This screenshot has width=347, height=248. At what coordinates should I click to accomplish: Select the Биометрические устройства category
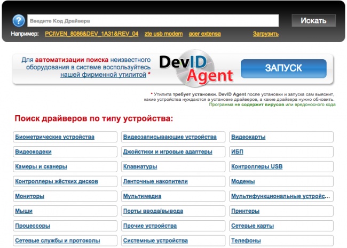point(54,137)
